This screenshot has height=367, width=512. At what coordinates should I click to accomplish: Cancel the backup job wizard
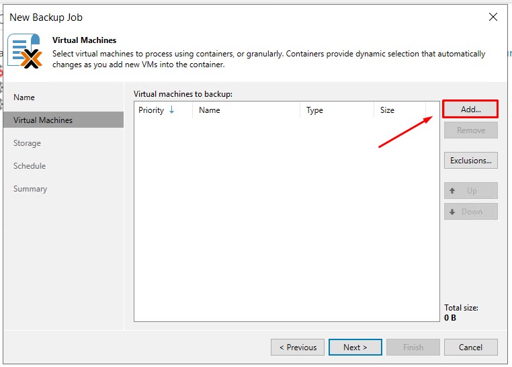(x=470, y=348)
